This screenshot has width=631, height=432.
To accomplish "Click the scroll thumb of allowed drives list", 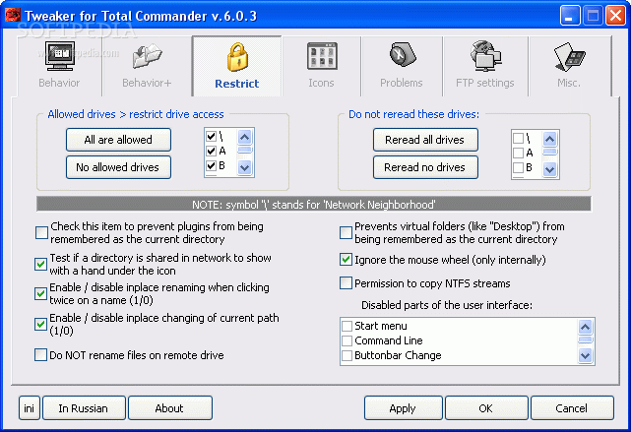I will coord(245,150).
